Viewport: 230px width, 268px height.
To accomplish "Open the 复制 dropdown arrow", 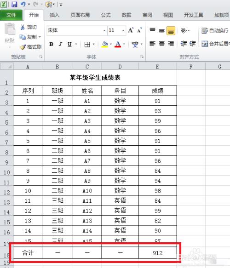I will pyautogui.click(x=40, y=37).
